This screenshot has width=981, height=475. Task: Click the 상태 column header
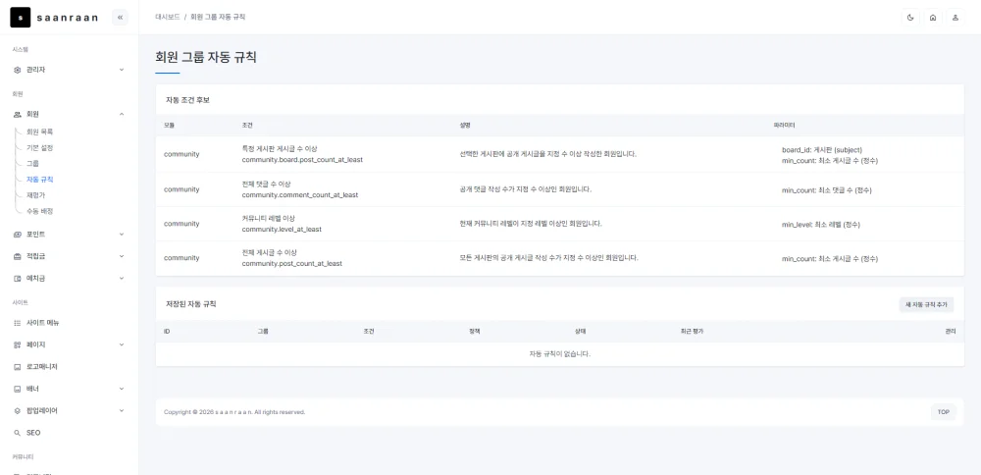(580, 331)
